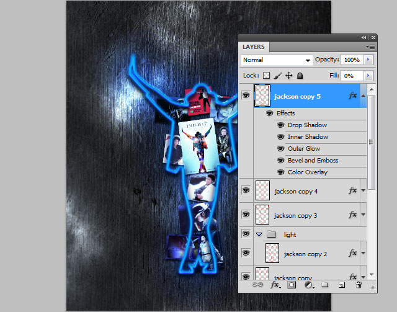Expand effects of jackson copy 3
397x312 pixels.
pos(363,215)
